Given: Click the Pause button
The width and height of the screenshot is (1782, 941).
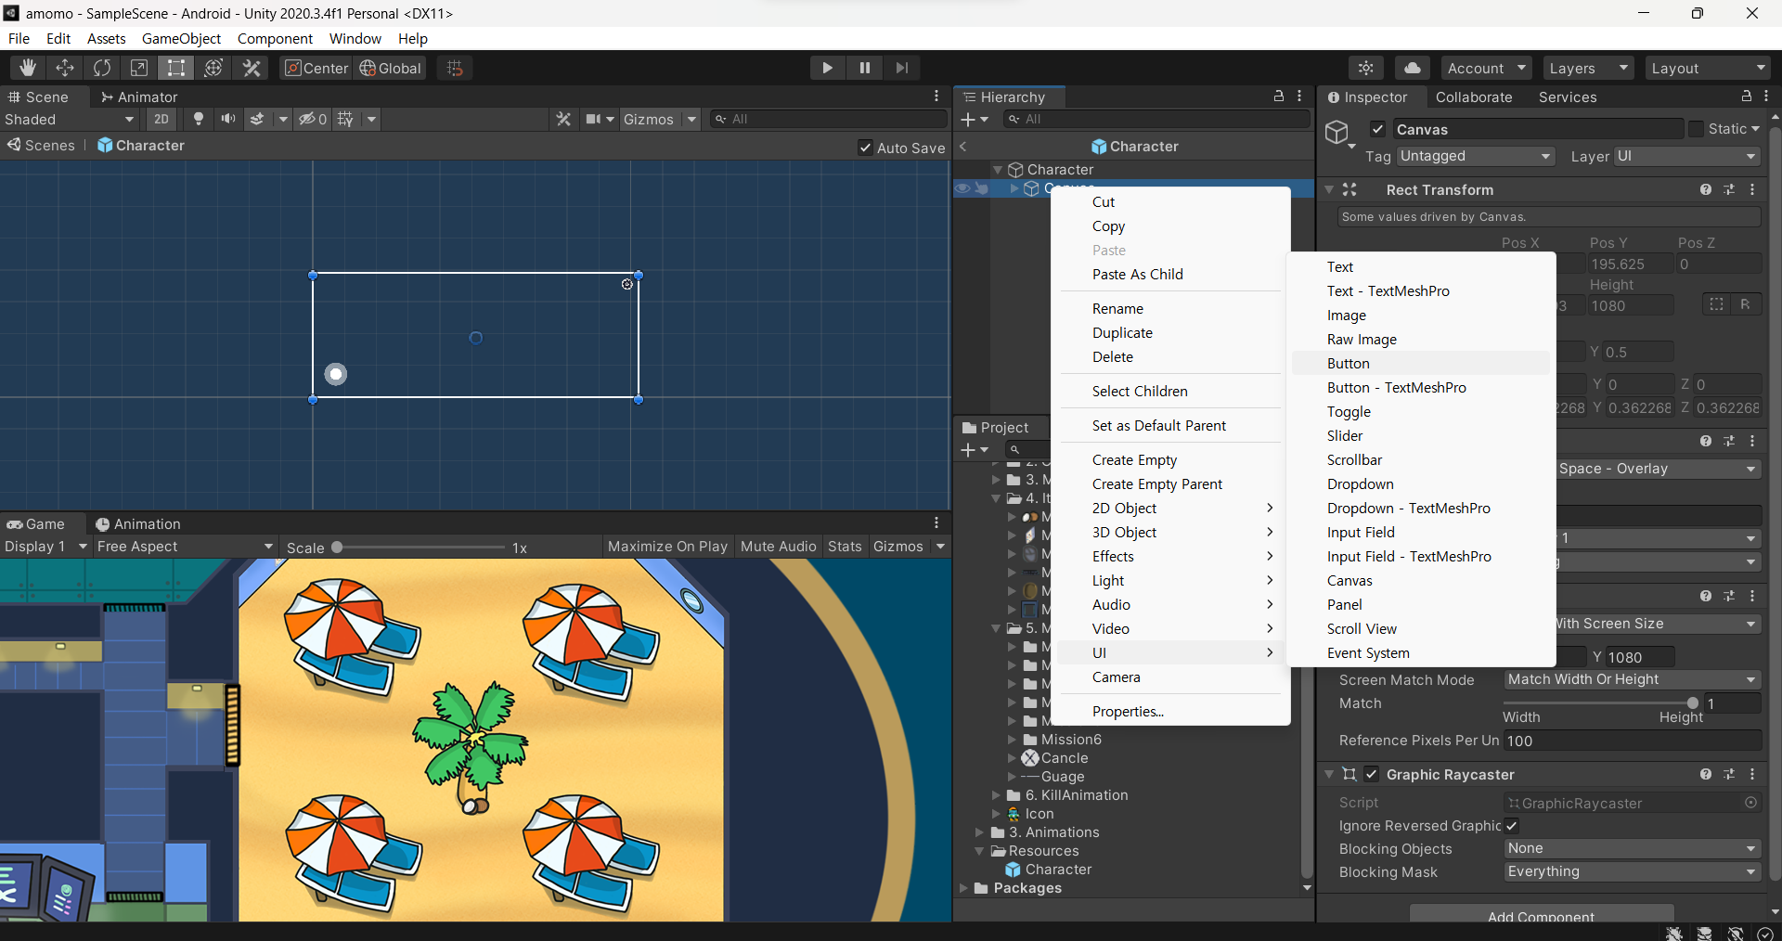Looking at the screenshot, I should [x=864, y=68].
